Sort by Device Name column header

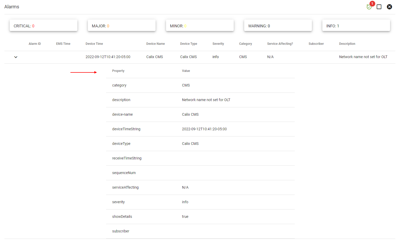pos(156,44)
